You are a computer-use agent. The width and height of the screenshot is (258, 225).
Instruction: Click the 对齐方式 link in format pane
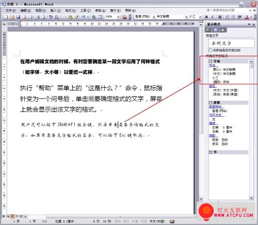pyautogui.click(x=217, y=115)
